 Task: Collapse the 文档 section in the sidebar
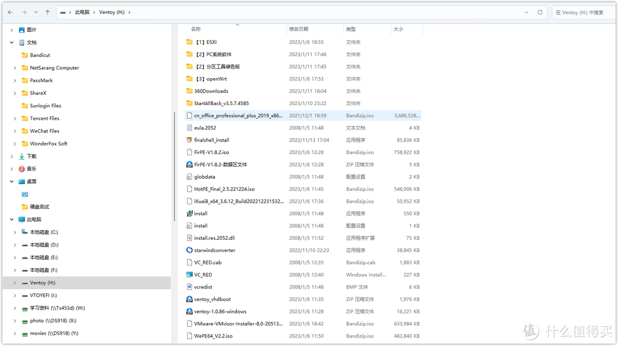[x=12, y=42]
